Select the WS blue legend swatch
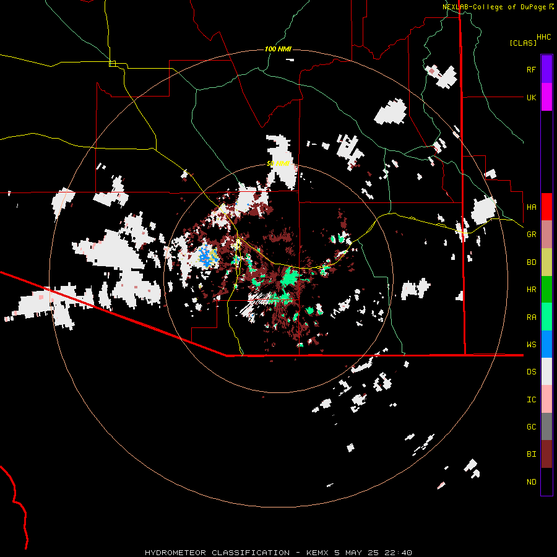The width and height of the screenshot is (557, 557). [x=546, y=344]
